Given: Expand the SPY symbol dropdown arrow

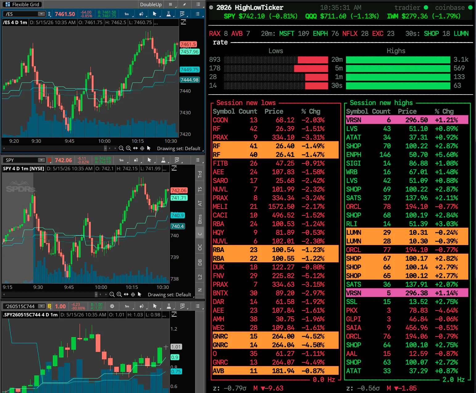Looking at the screenshot, I should pos(41,160).
